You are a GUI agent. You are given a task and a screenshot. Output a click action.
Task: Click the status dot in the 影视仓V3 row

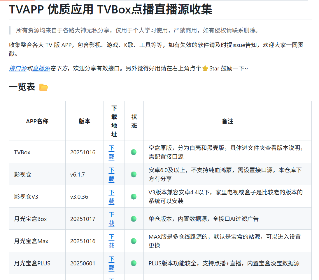coord(134,196)
